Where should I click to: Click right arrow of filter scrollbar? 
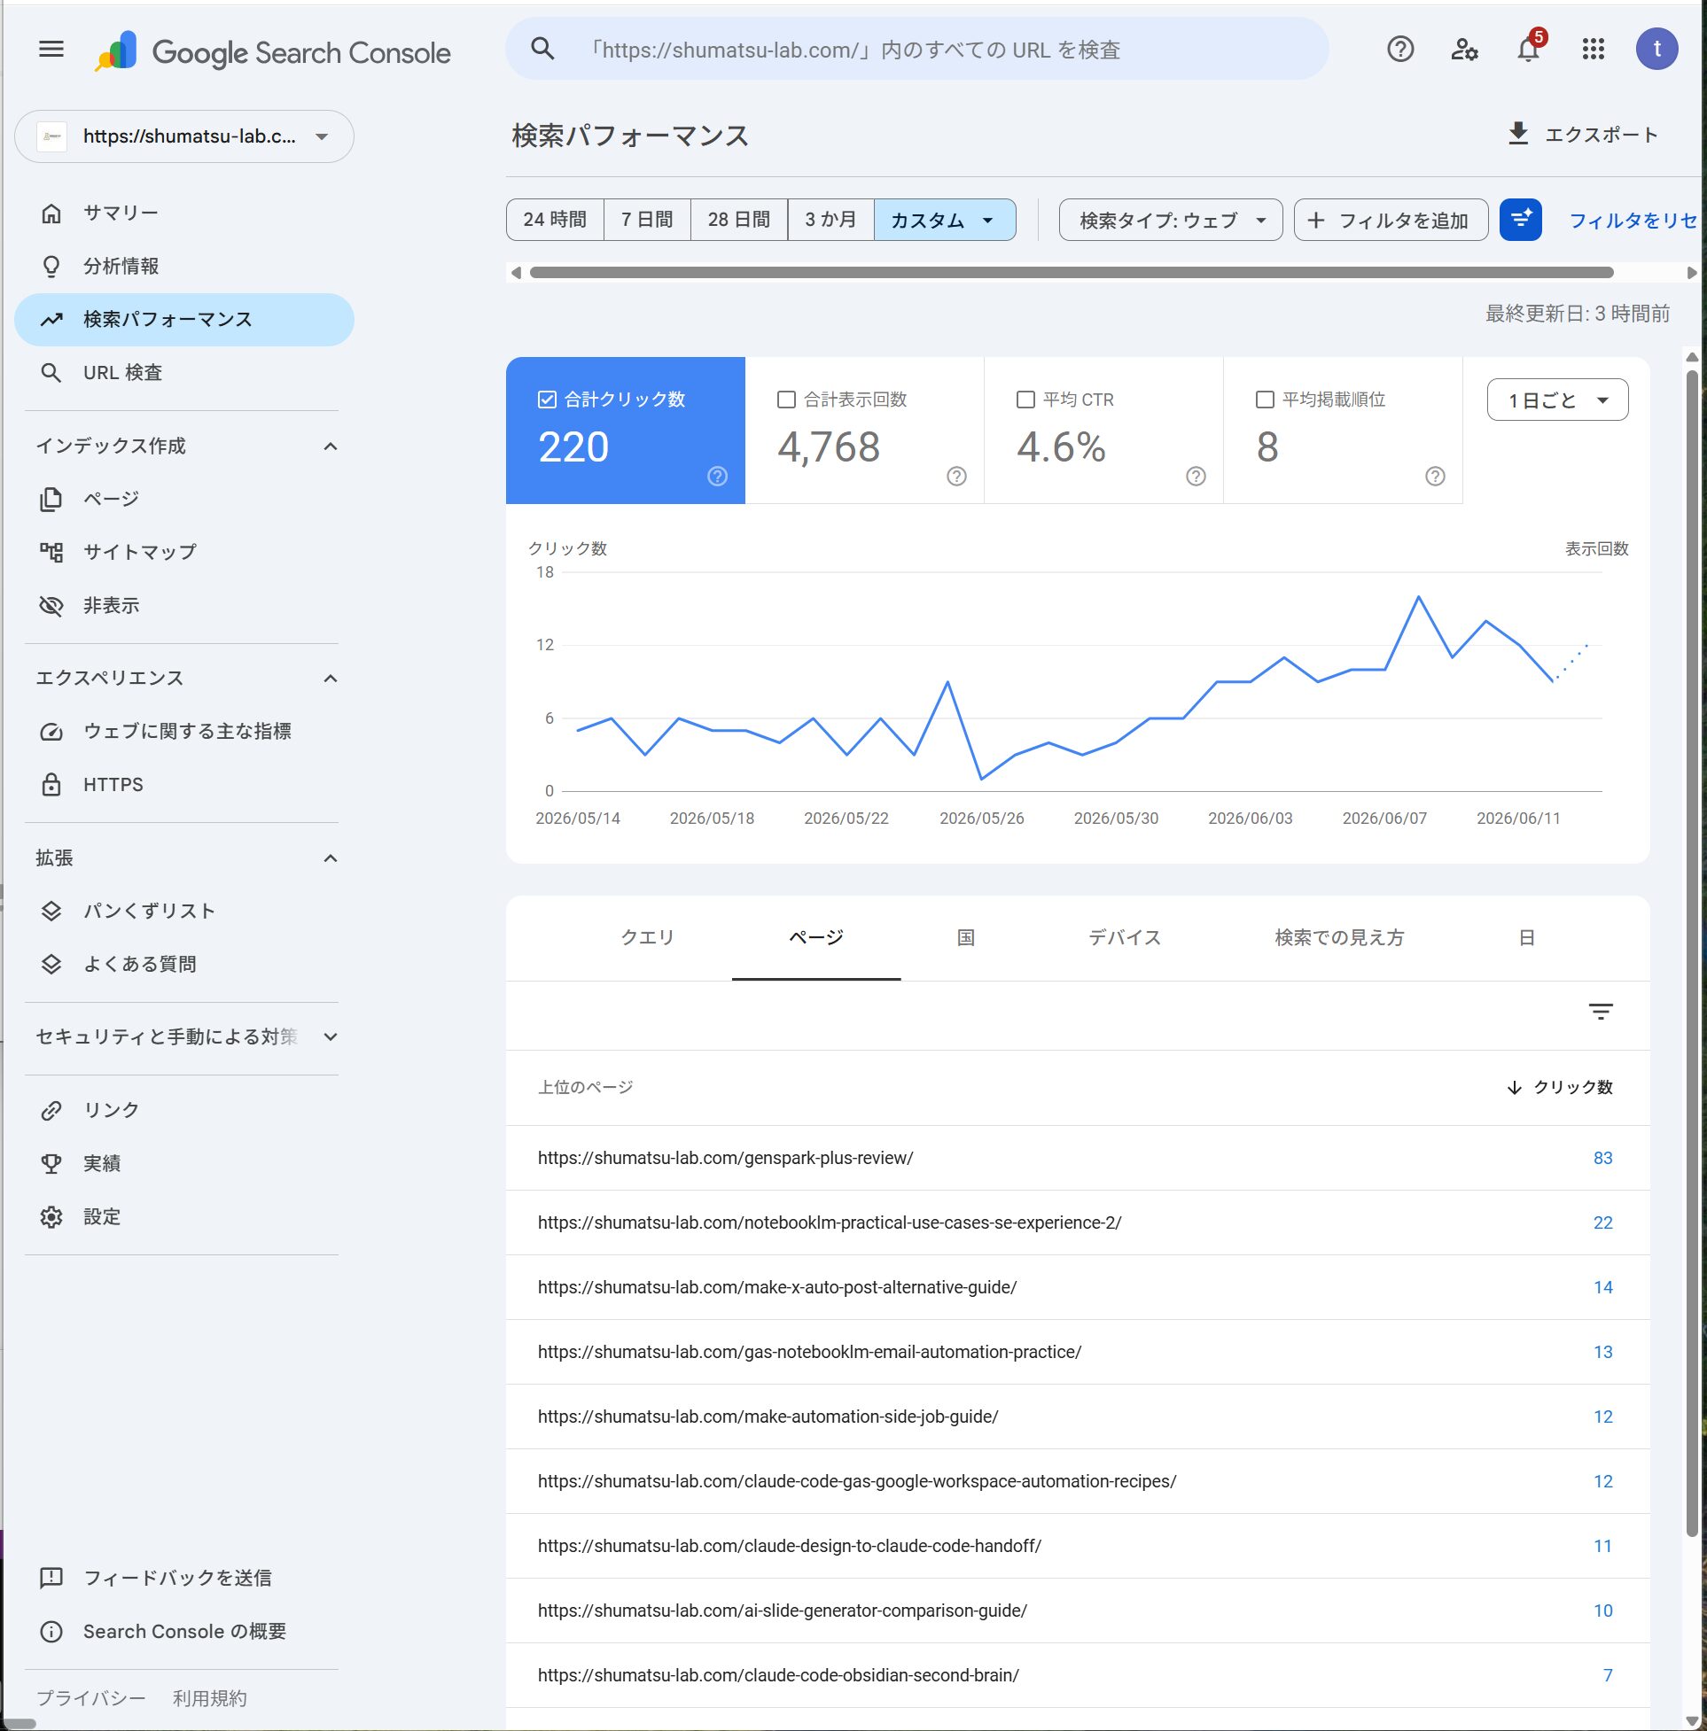[x=1691, y=272]
